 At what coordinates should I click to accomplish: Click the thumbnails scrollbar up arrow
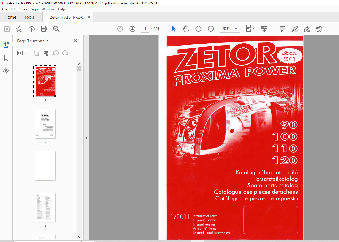click(80, 64)
